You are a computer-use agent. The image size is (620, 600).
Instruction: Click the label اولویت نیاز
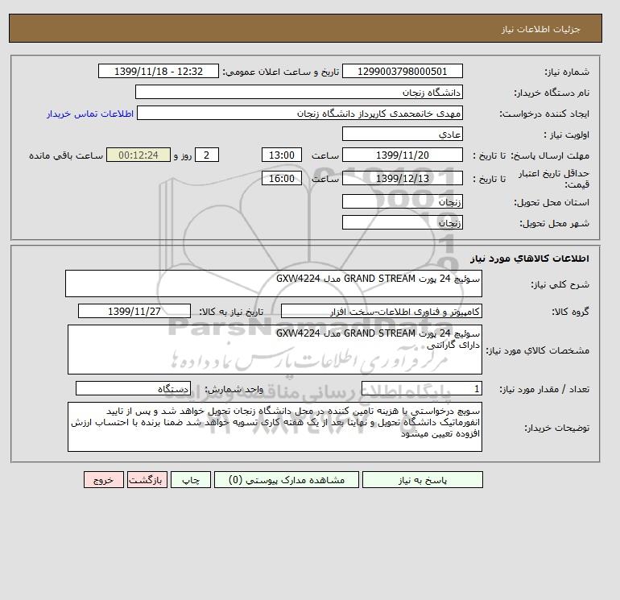pyautogui.click(x=566, y=134)
